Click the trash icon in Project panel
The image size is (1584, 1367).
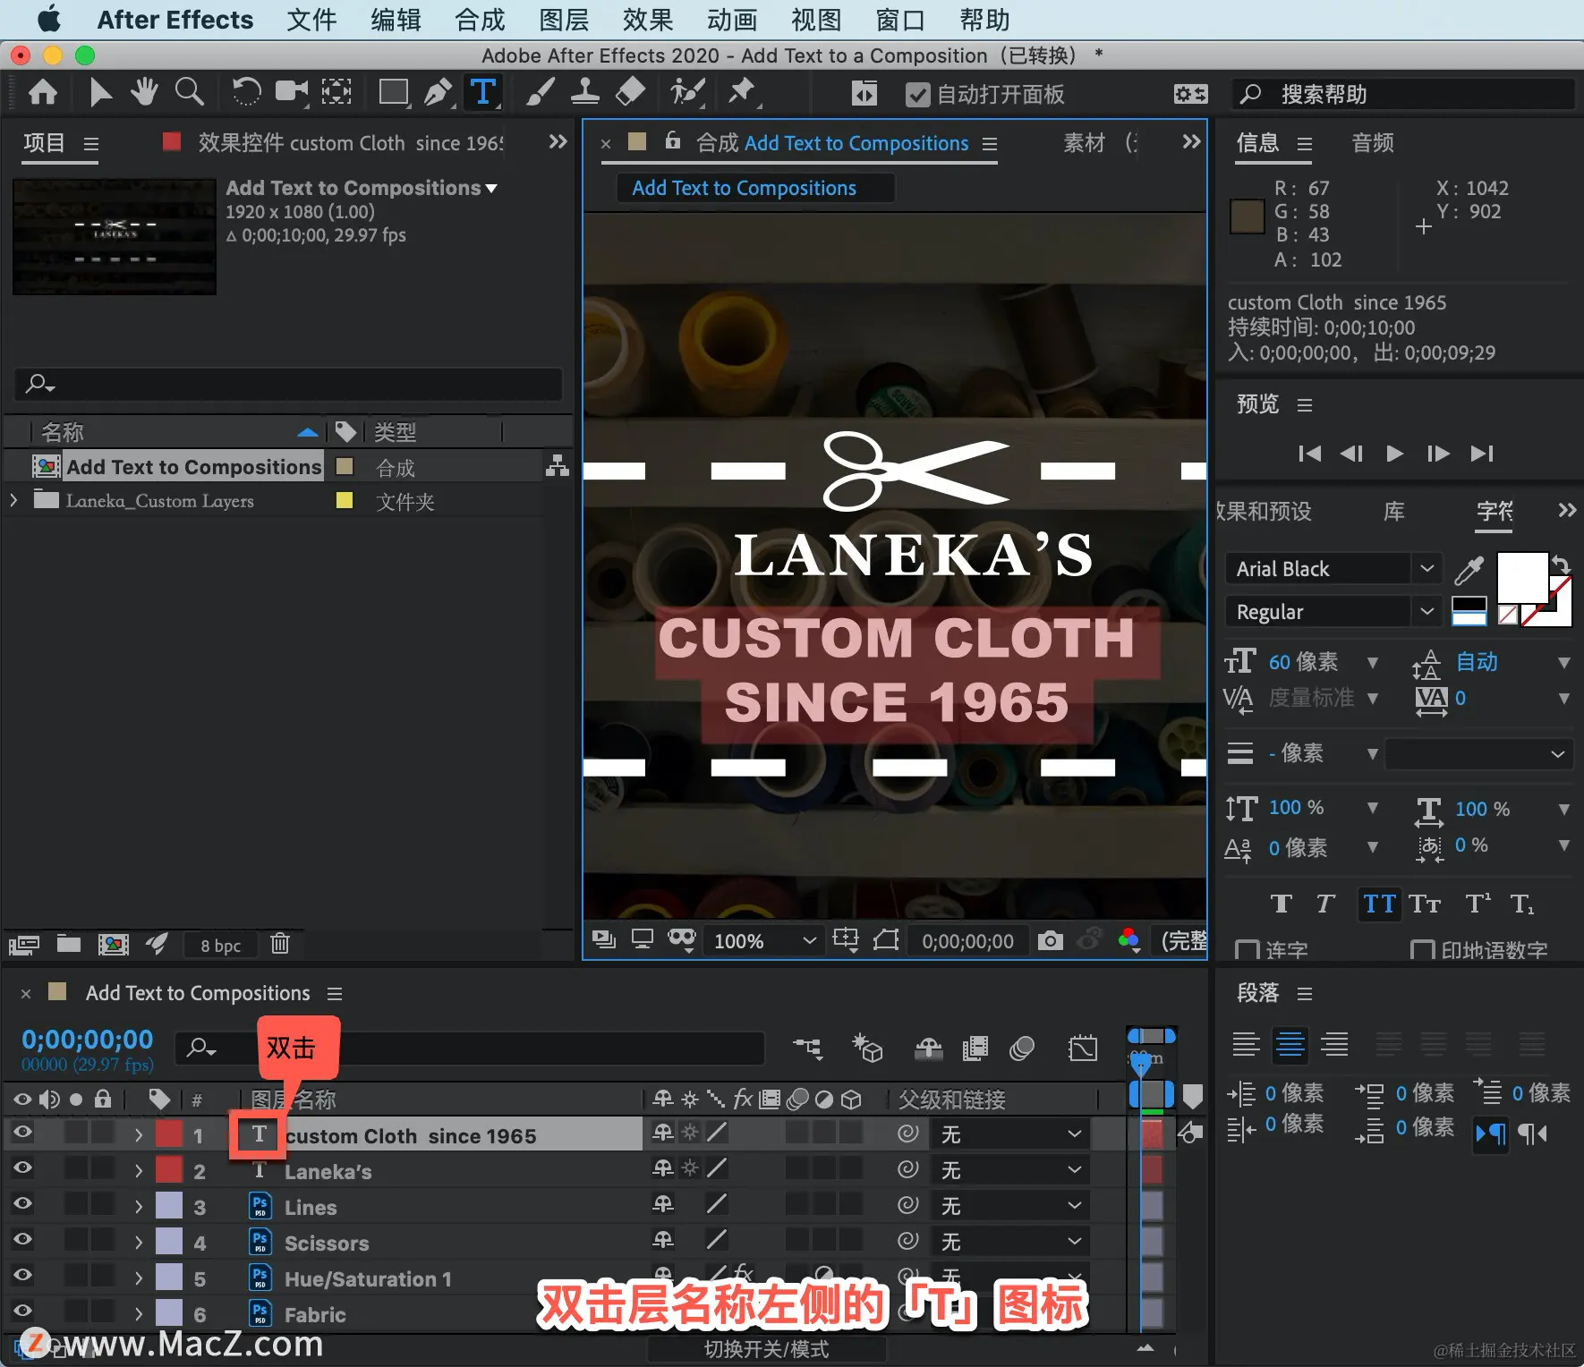click(280, 944)
